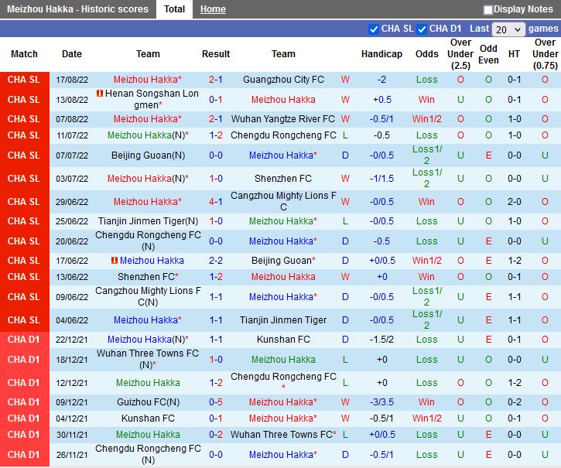Viewport: 561px width, 468px height.
Task: Open Shenzhen FC link in 03/07/22 row
Action: pyautogui.click(x=283, y=179)
